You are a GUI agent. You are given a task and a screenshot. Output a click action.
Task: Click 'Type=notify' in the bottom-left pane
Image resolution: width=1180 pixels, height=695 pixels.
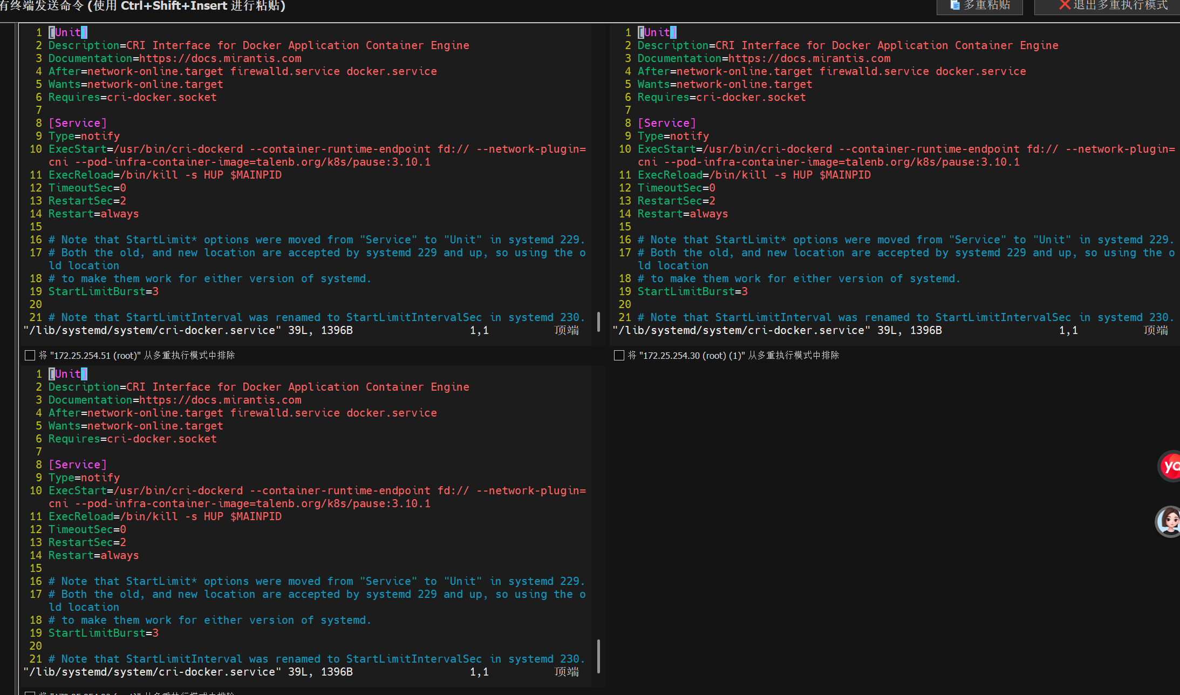point(84,478)
